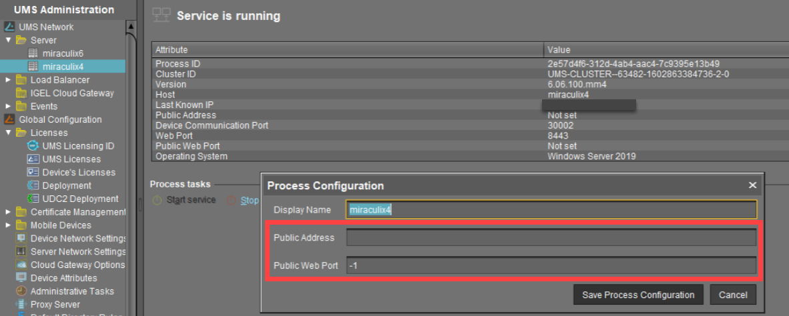
Task: Click Save Process Configuration button
Action: pos(637,295)
